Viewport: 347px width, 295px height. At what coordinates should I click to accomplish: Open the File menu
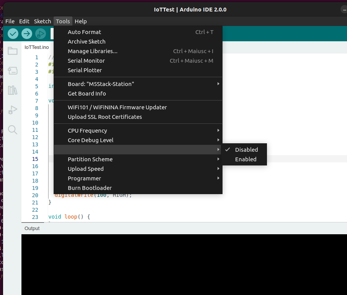pos(10,21)
